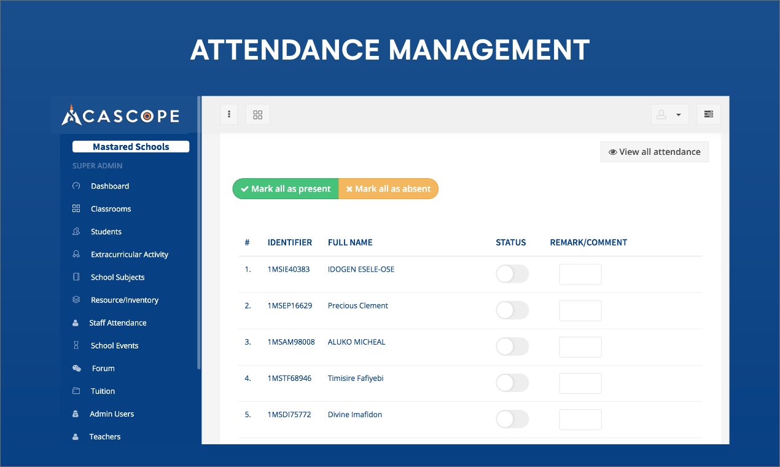Click the IDENTIFIER column header
This screenshot has width=780, height=467.
290,242
